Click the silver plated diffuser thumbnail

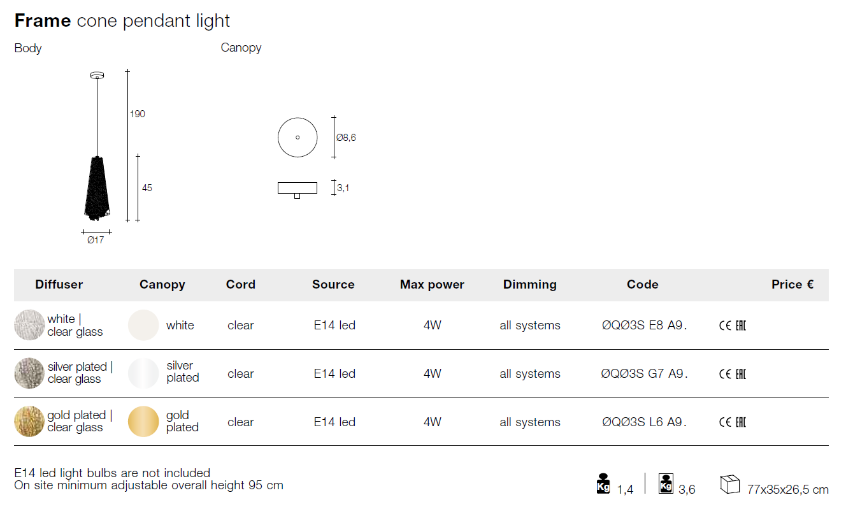click(x=29, y=373)
